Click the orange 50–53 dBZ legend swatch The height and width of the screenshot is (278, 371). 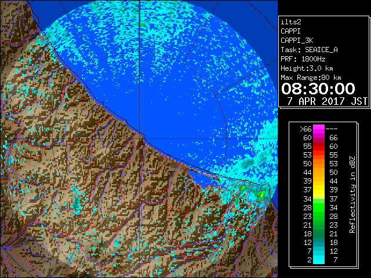click(319, 163)
